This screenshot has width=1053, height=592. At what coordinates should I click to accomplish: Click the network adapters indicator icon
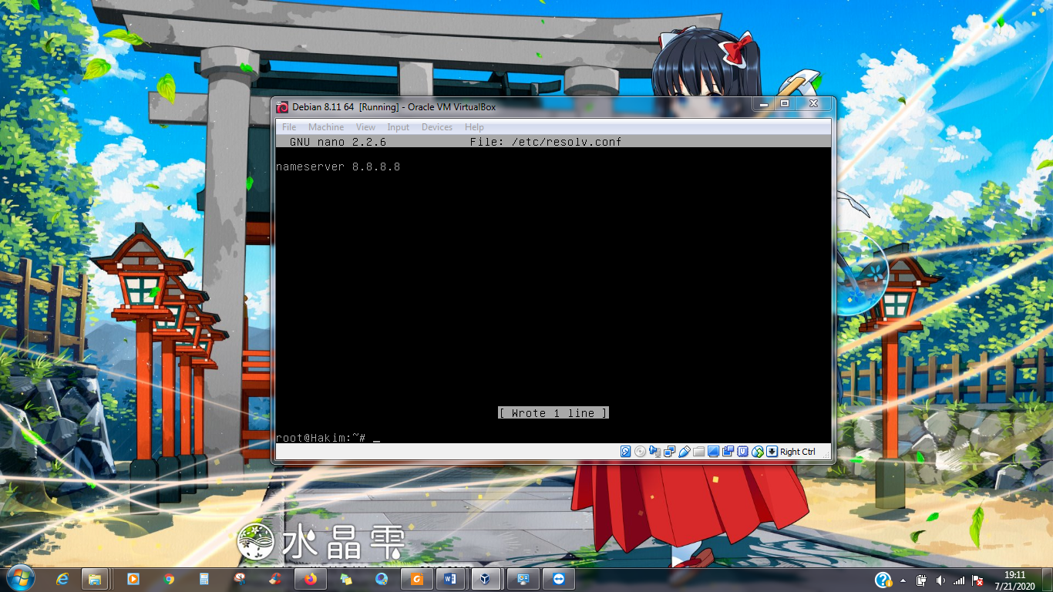pos(669,452)
